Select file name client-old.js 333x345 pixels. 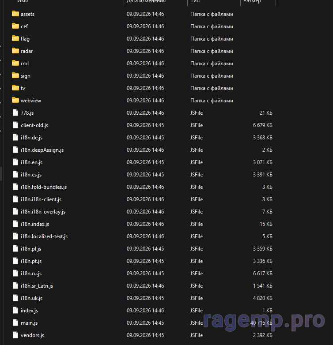click(34, 125)
